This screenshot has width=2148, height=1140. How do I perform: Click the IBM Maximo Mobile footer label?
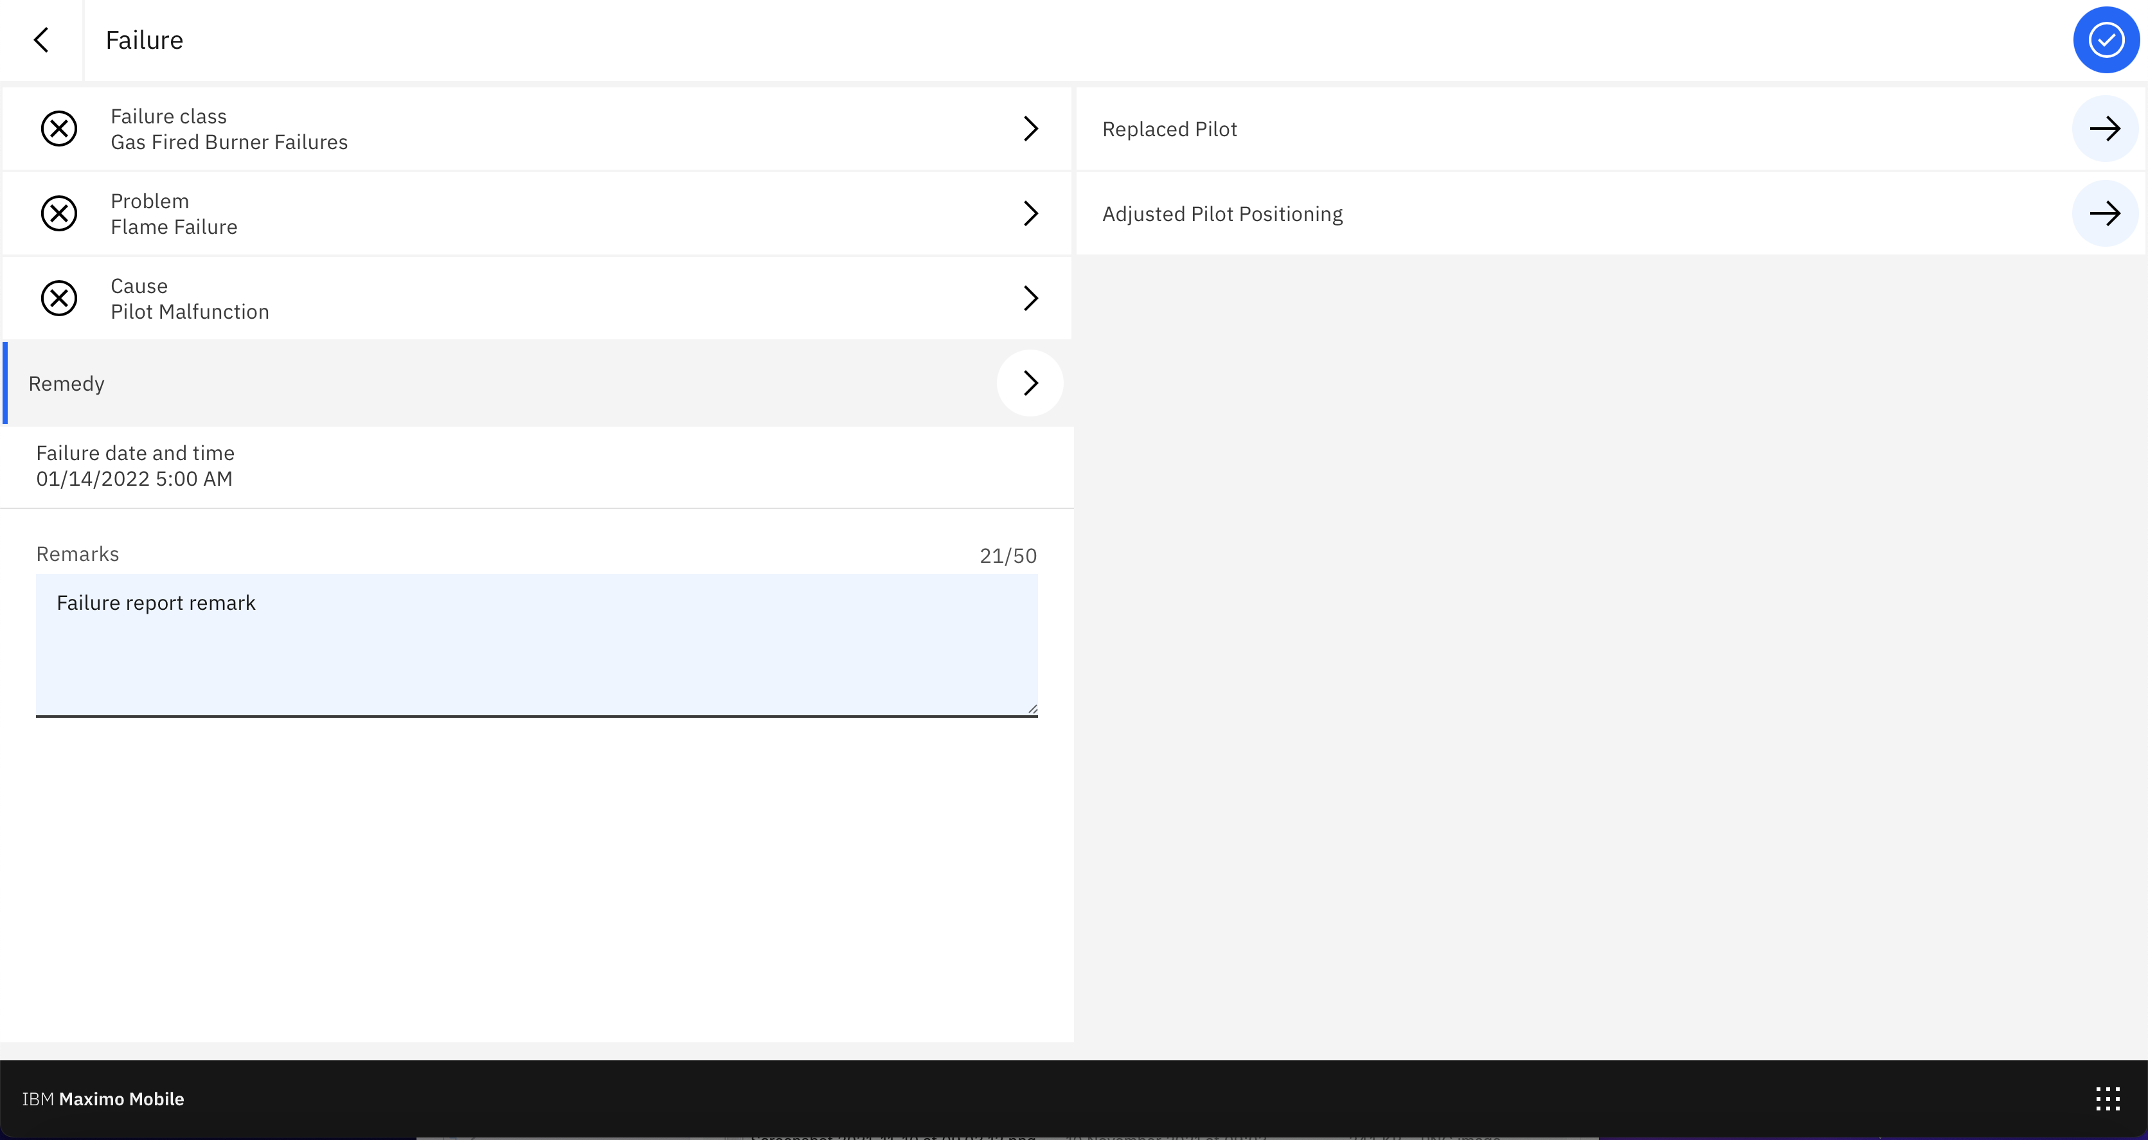pyautogui.click(x=103, y=1098)
